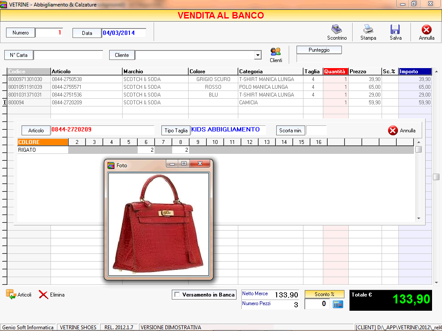The height and width of the screenshot is (331, 442).
Task: Expand the Cliente dropdown arrow
Action: [258, 55]
